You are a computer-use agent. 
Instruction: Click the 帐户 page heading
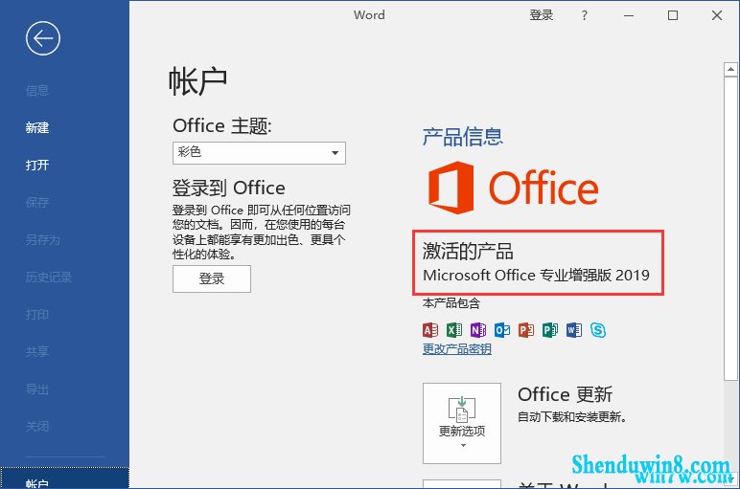(x=197, y=81)
